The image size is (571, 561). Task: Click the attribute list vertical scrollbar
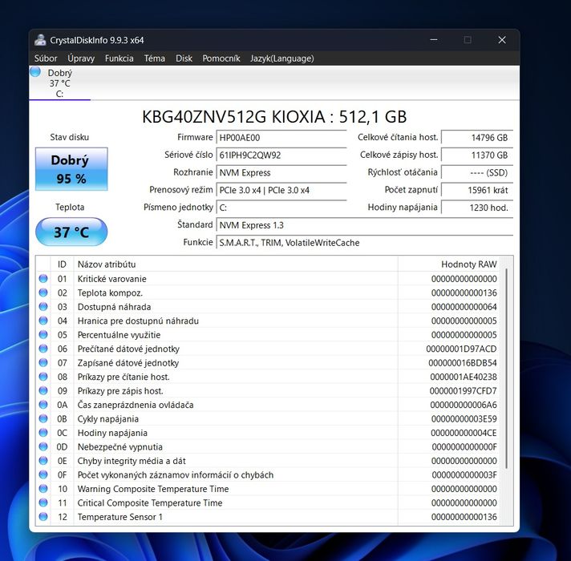(x=506, y=368)
